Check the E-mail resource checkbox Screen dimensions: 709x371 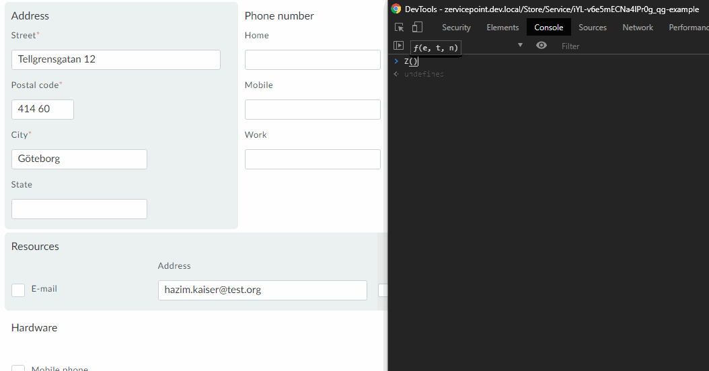[18, 290]
